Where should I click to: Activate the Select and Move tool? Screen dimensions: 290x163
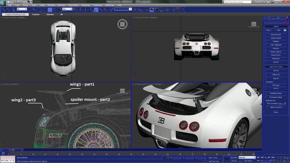[x=50, y=10]
